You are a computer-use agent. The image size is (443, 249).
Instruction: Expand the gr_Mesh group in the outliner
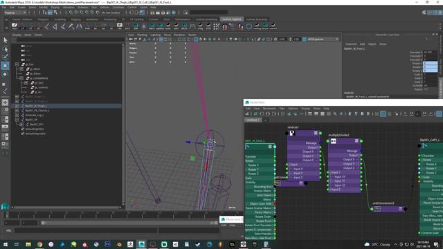tap(21, 69)
